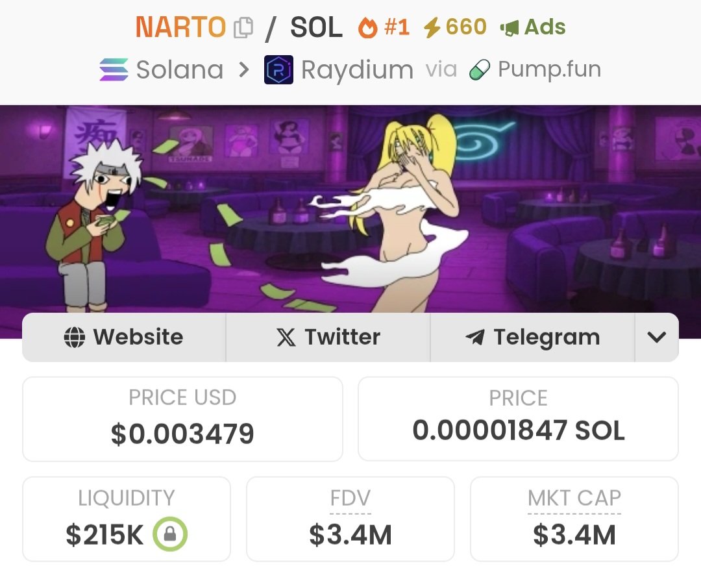Click the PRICE USD value box
This screenshot has height=566, width=701.
coord(182,419)
